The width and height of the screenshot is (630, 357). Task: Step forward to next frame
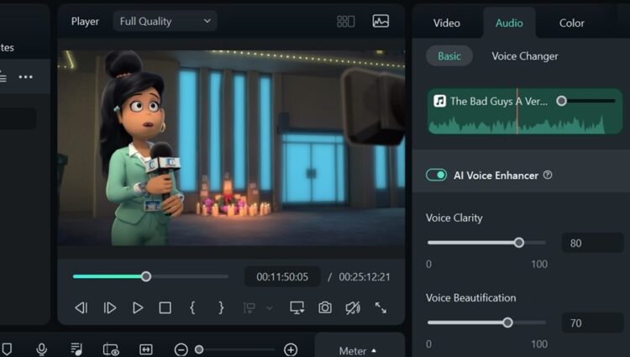pyautogui.click(x=110, y=308)
